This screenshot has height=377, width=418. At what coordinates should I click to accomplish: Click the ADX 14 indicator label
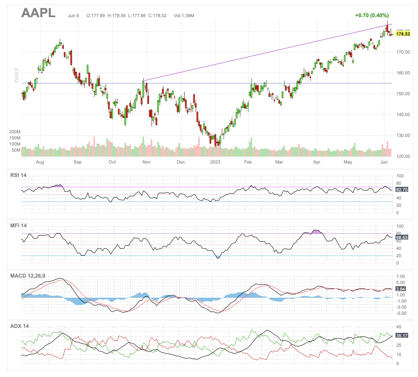coord(19,326)
